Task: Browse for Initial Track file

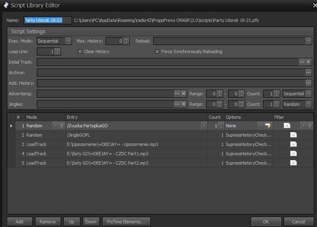Action: click(302, 62)
